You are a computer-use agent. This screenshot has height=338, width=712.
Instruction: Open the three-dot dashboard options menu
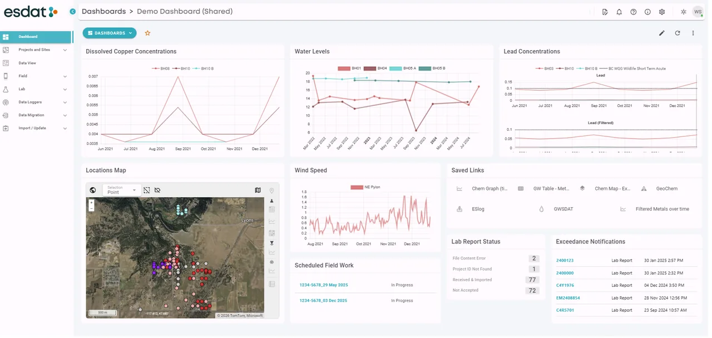click(693, 33)
